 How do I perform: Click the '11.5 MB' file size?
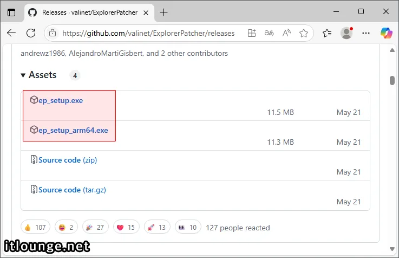(x=280, y=112)
